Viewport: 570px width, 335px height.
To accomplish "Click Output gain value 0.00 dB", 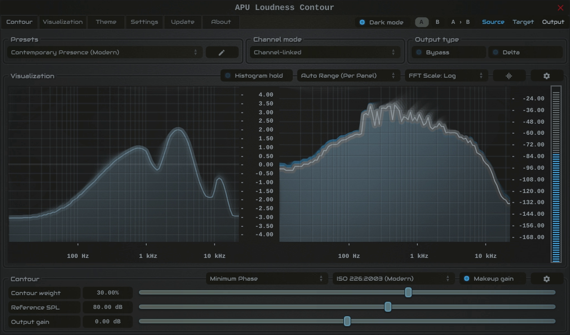I will (x=108, y=322).
